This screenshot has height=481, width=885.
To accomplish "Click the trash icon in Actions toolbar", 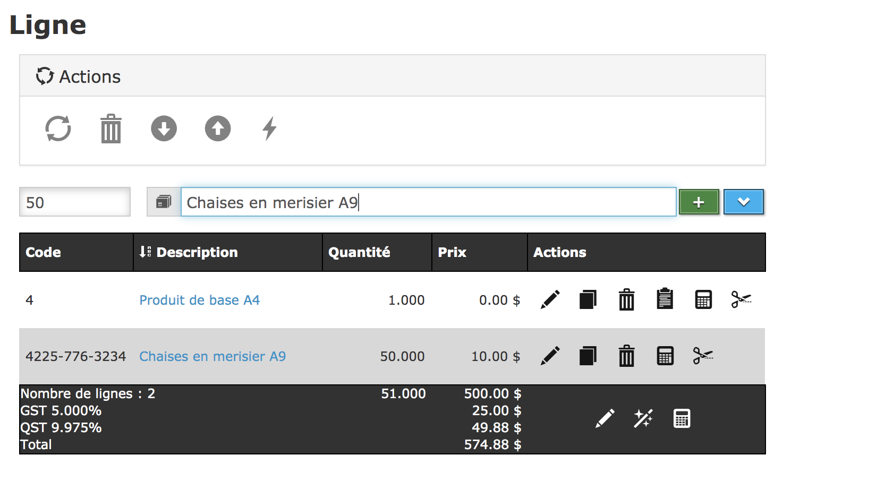I will (x=111, y=128).
